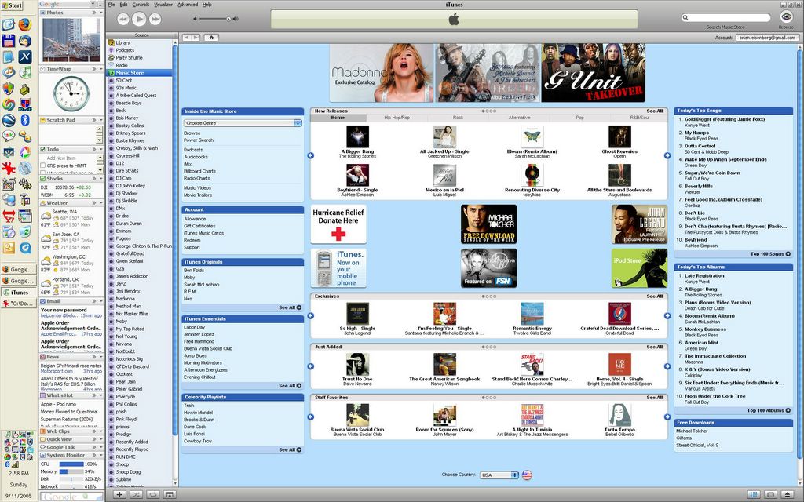Open the Edit menu
Image resolution: width=804 pixels, height=502 pixels.
click(123, 5)
